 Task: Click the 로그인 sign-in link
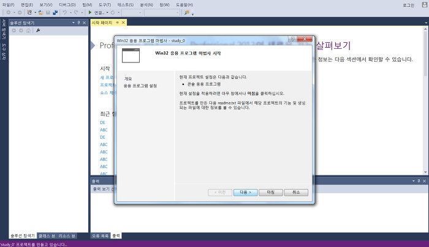[x=408, y=5]
